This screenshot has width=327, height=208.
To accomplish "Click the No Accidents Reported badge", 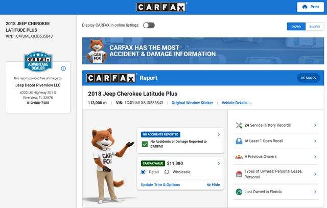I will pos(160,134).
